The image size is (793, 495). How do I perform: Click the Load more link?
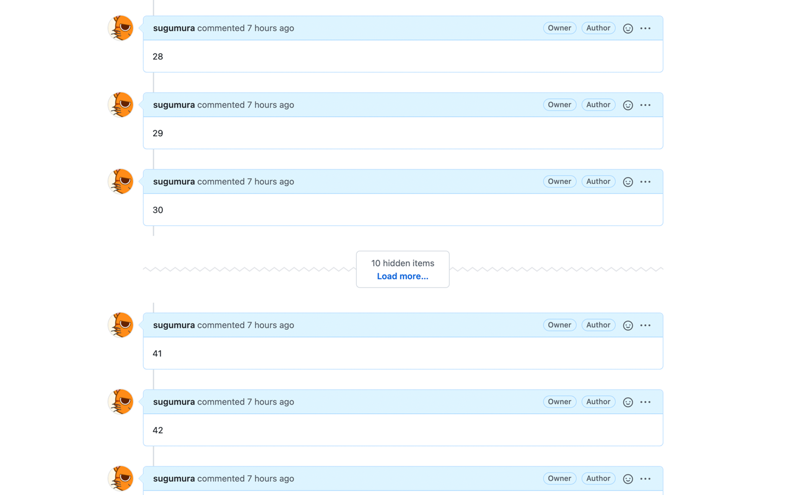point(402,276)
